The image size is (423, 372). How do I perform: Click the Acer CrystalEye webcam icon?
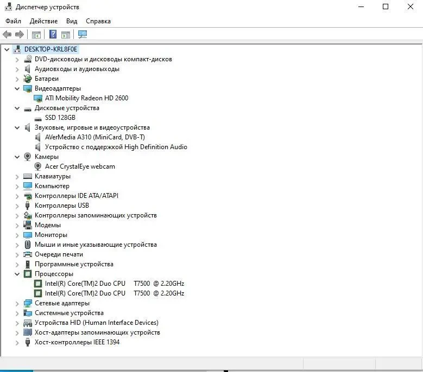pyautogui.click(x=38, y=166)
